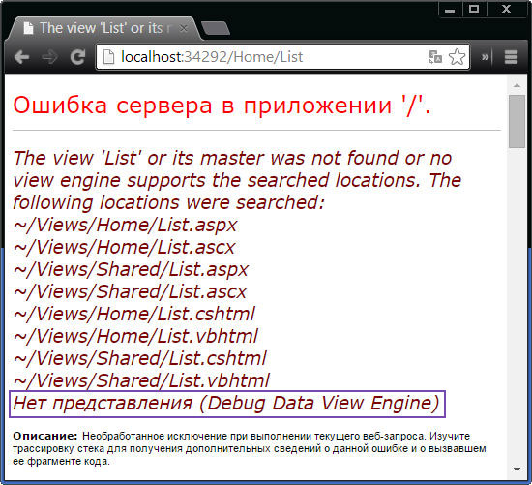
Task: Open the translate page icon
Action: (x=435, y=57)
